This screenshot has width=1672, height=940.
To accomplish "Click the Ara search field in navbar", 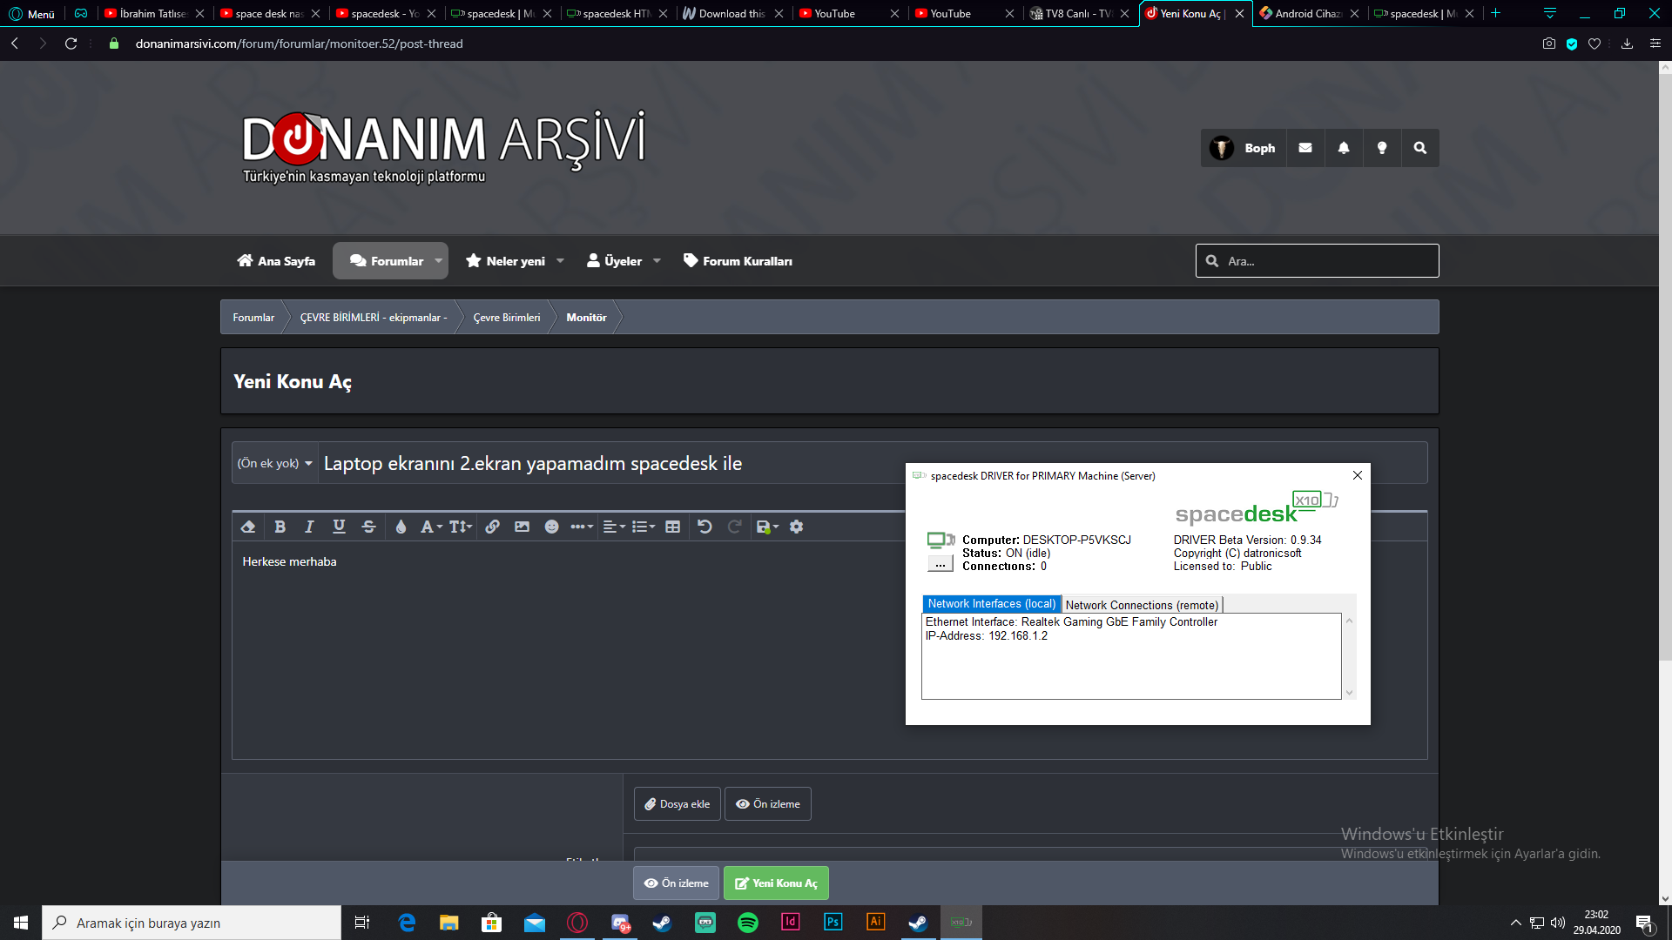I will [1317, 261].
